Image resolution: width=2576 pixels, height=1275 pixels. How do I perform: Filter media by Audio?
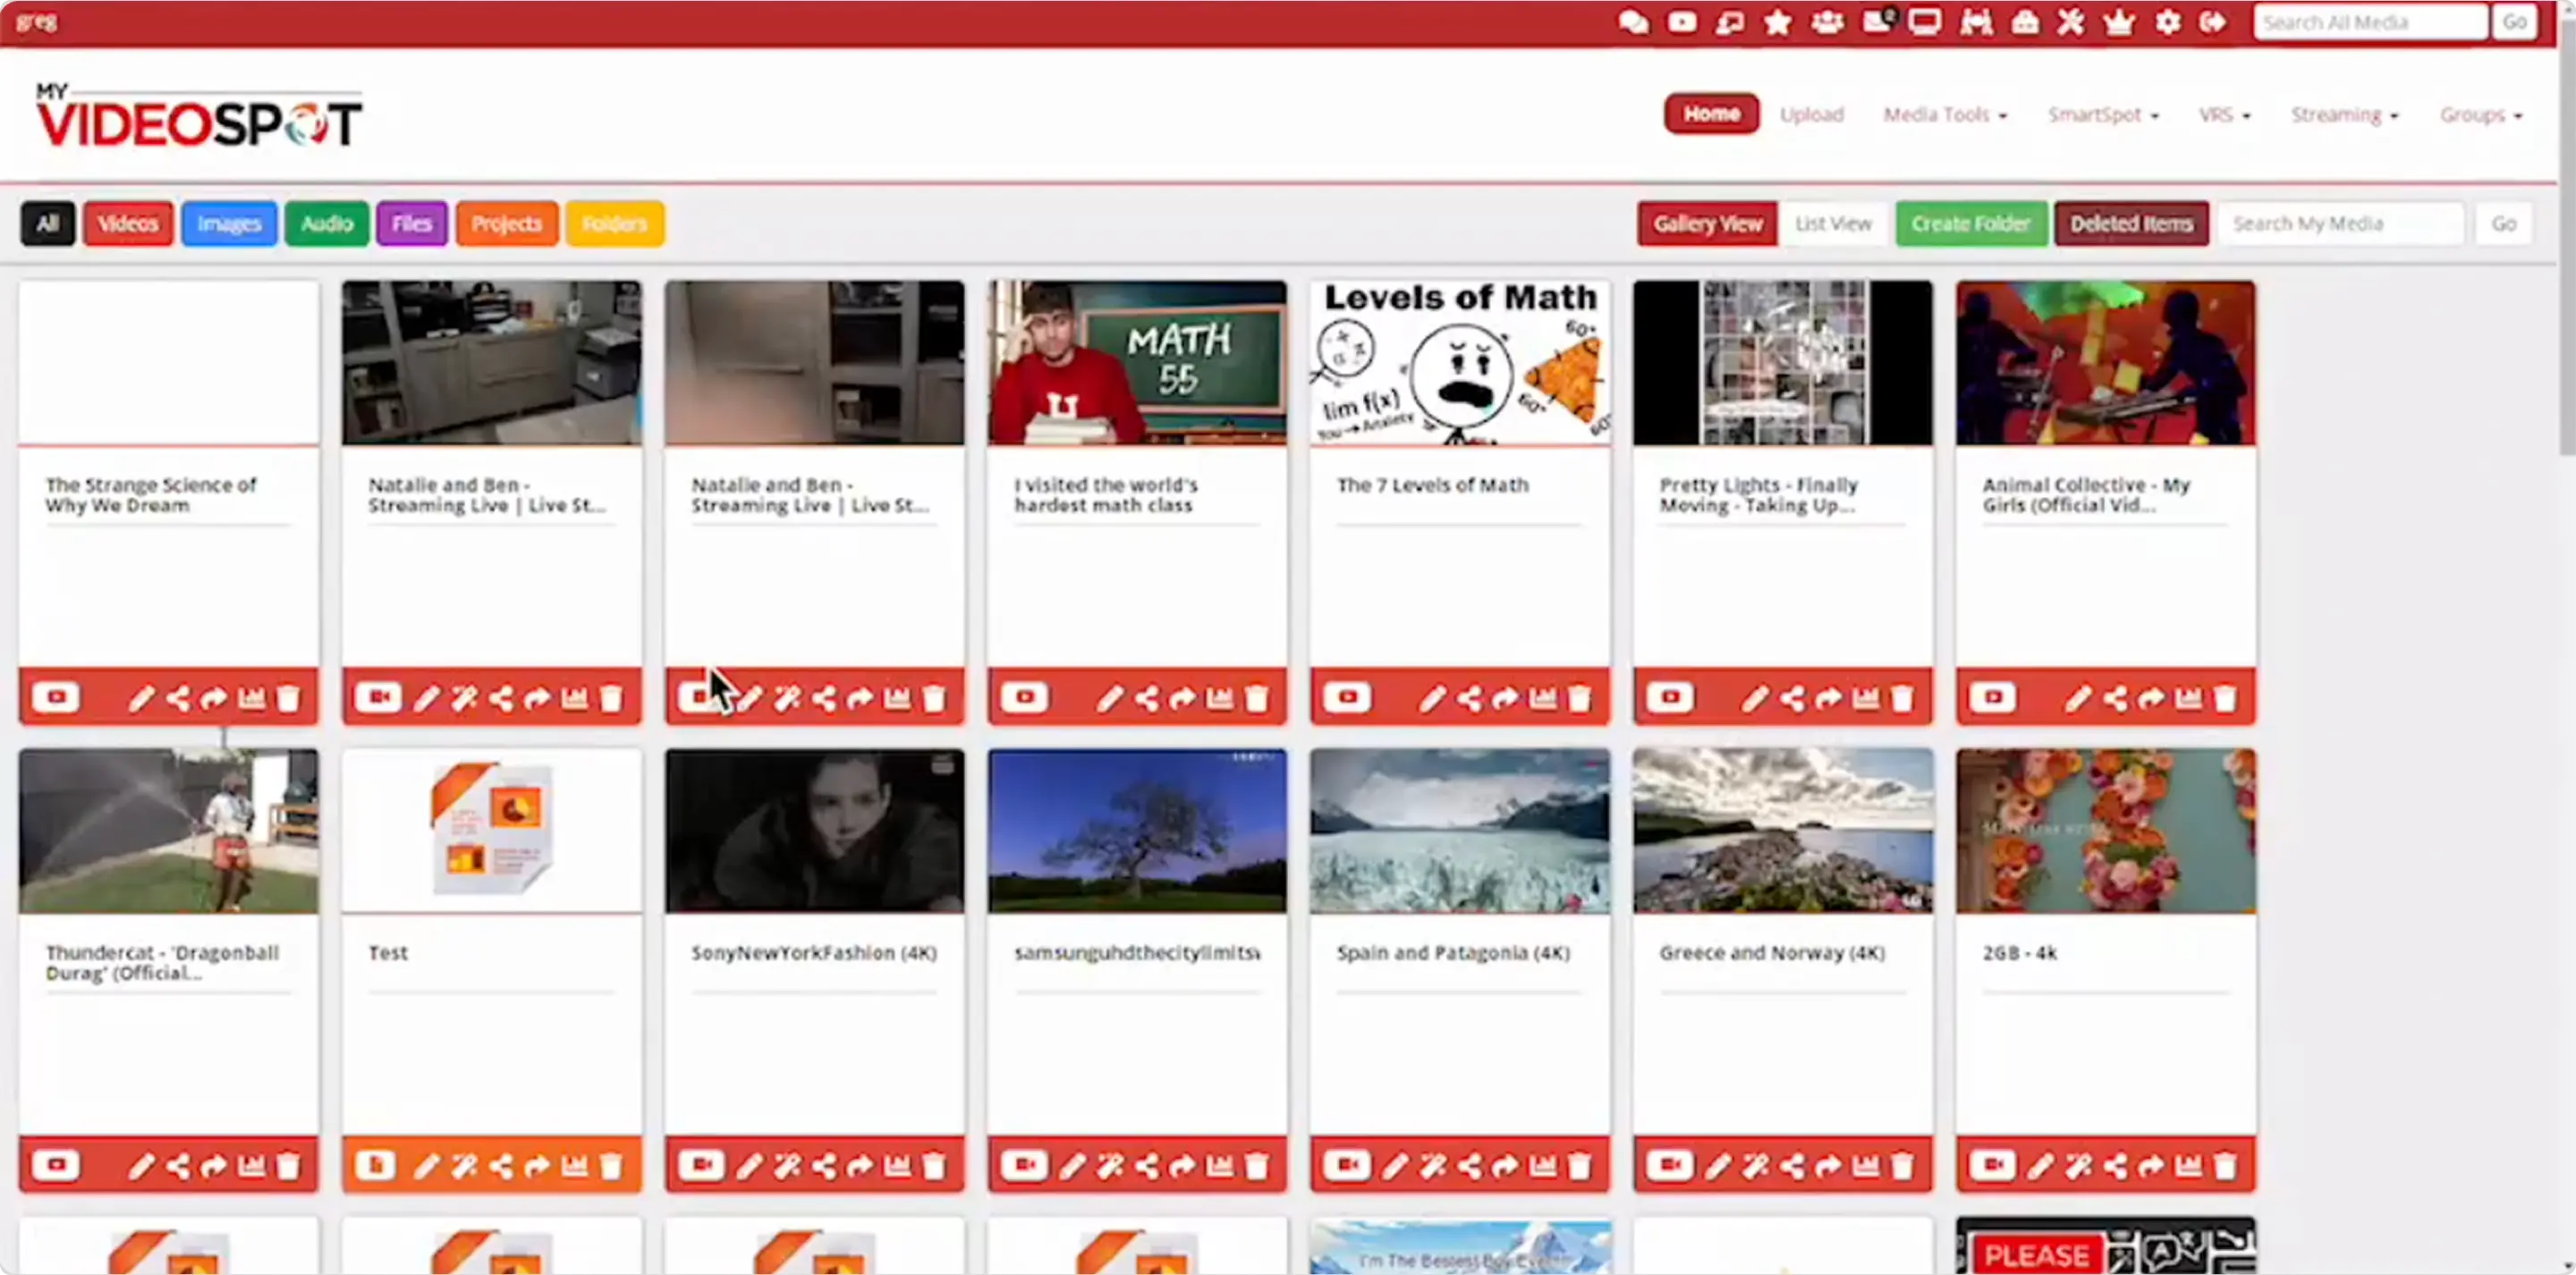coord(326,223)
